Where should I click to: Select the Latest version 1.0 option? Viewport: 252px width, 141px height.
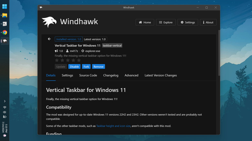tap(93, 39)
